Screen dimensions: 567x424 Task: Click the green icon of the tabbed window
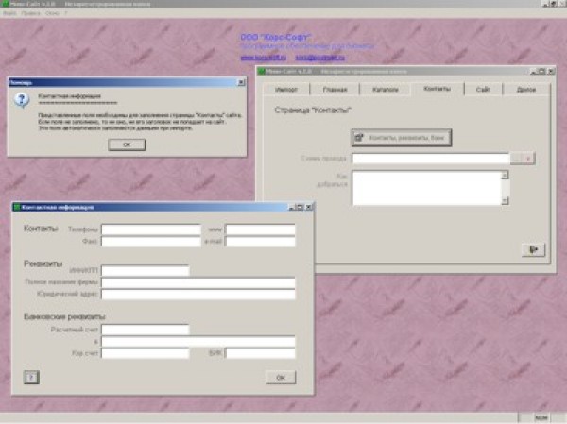tap(261, 71)
